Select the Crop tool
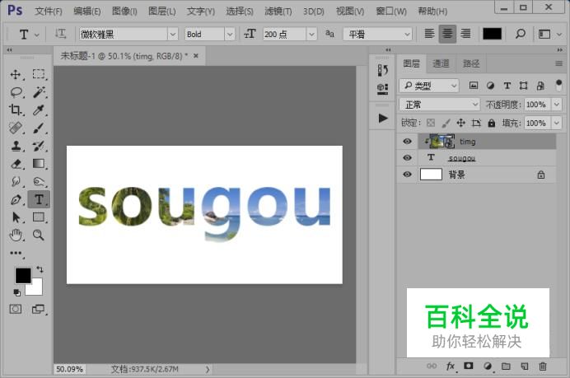 click(x=16, y=110)
